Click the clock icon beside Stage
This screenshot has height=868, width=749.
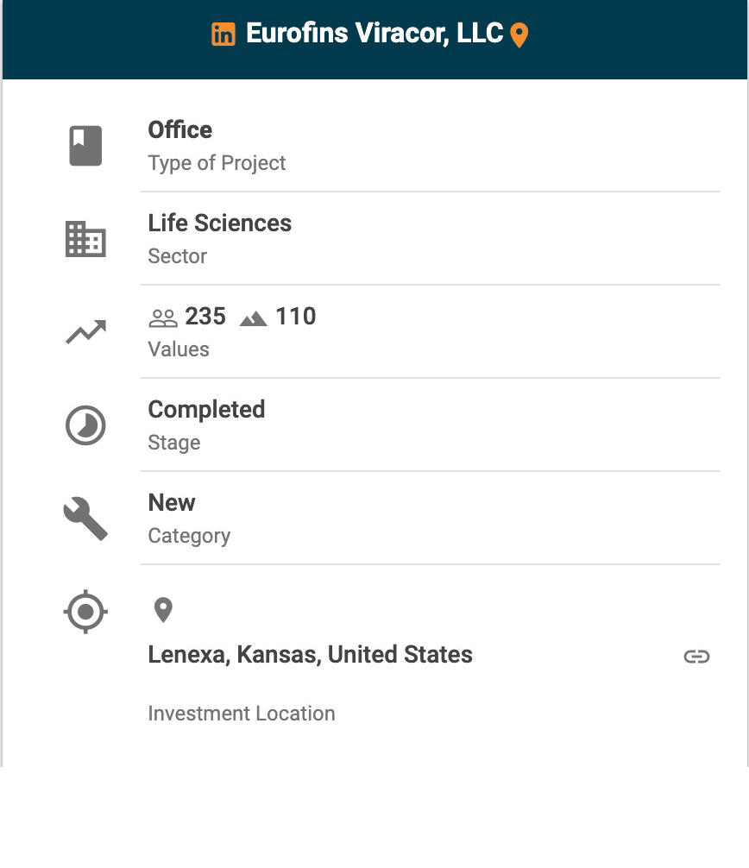[x=85, y=425]
